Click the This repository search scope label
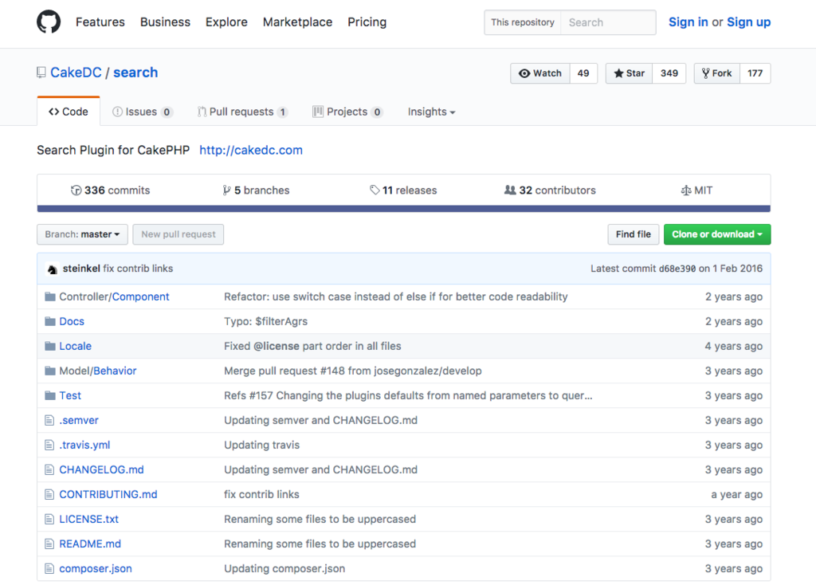816x585 pixels. point(523,22)
